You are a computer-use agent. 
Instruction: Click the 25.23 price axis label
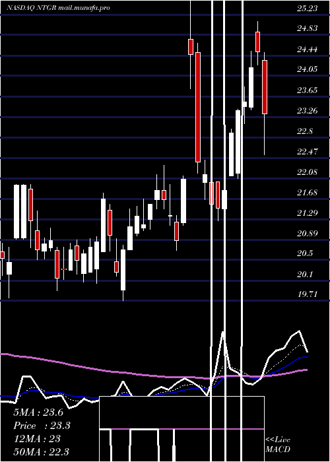click(308, 9)
